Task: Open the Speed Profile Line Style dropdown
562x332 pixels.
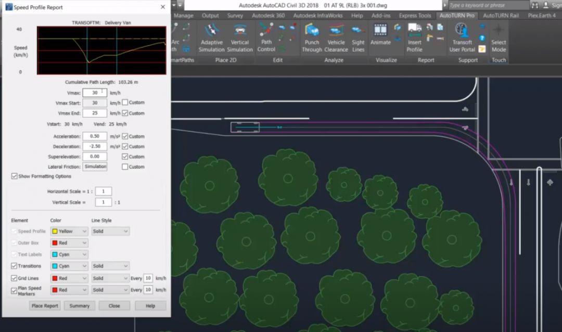Action: [110, 231]
